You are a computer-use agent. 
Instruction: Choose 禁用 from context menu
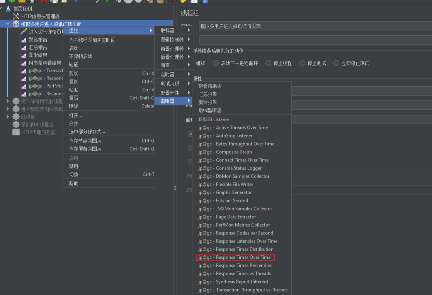[x=109, y=166]
